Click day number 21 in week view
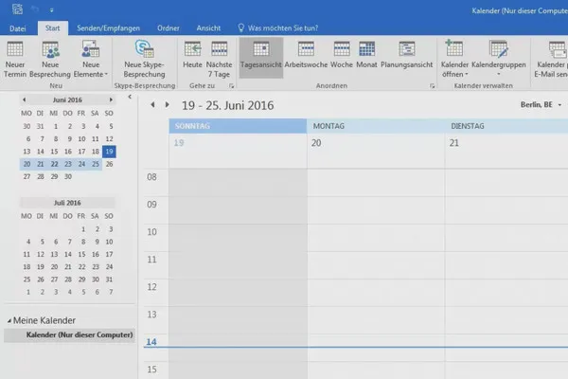Screen dimensions: 568x379 (453, 143)
